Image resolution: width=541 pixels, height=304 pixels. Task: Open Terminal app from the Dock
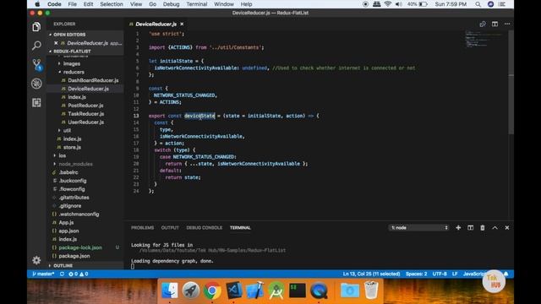click(x=298, y=290)
